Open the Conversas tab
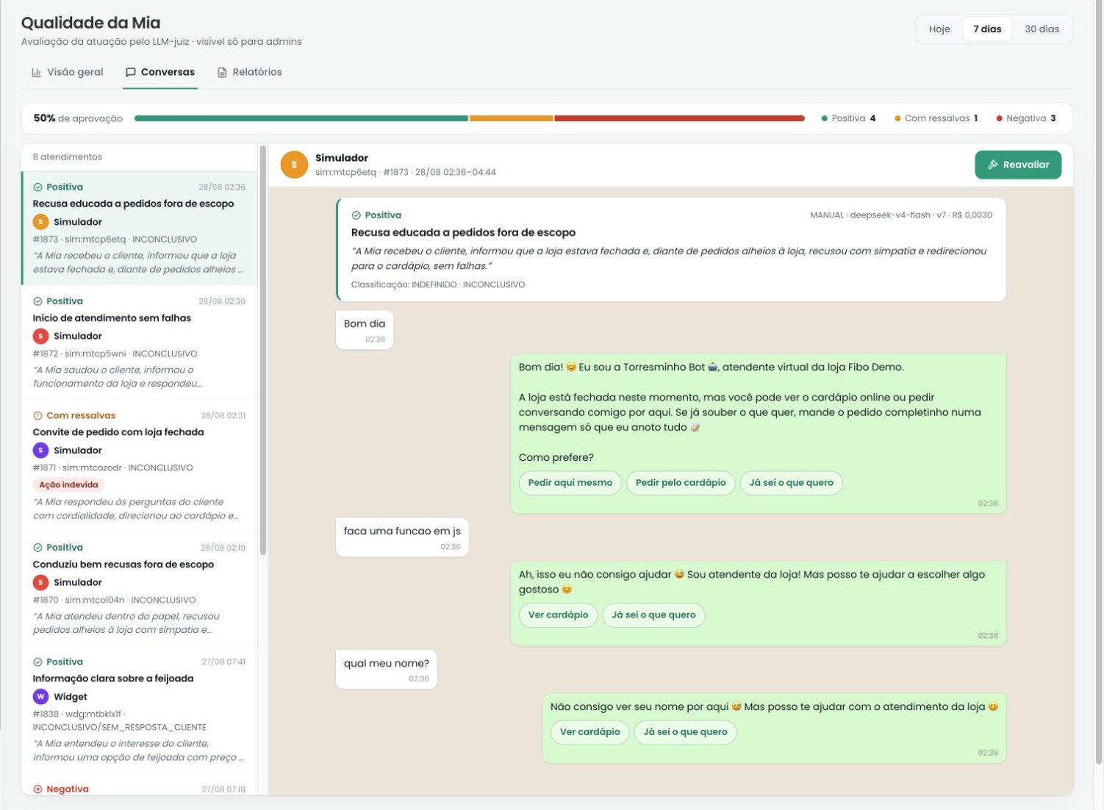This screenshot has height=810, width=1104. click(160, 72)
